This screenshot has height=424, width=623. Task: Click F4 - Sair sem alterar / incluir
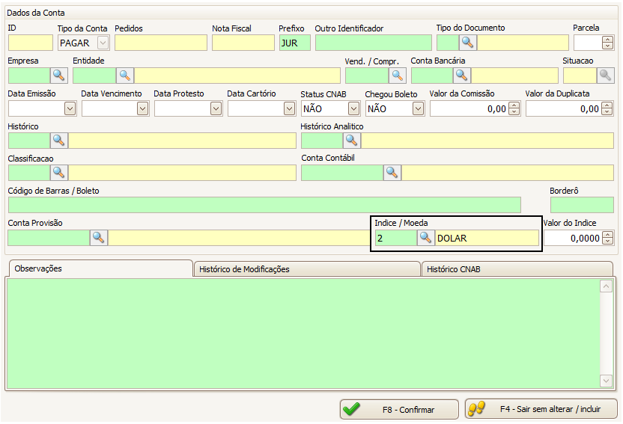541,409
